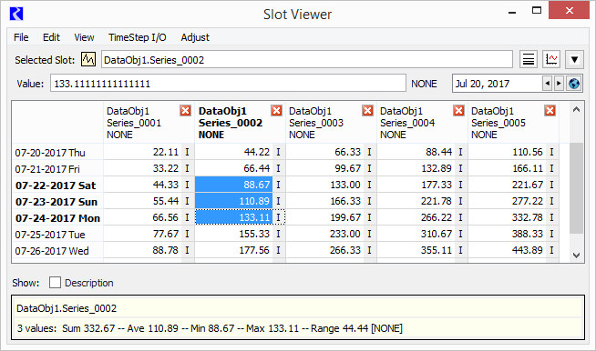
Task: Remove Series_0004 column with red X
Action: click(458, 110)
